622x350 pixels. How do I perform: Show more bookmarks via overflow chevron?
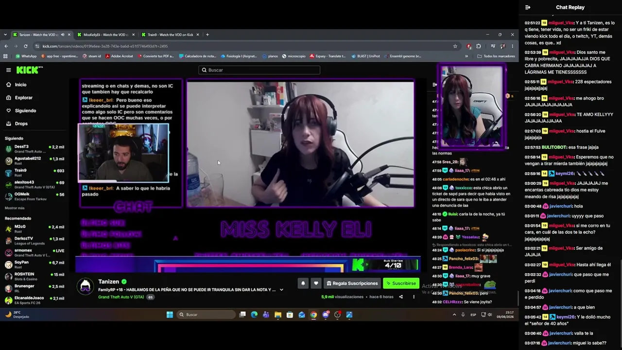[x=466, y=56]
